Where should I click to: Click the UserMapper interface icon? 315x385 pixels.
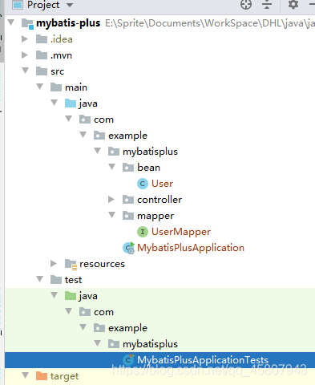pos(143,232)
